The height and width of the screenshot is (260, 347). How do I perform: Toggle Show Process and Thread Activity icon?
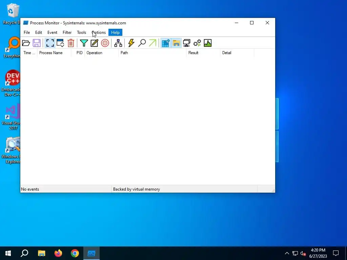point(197,43)
